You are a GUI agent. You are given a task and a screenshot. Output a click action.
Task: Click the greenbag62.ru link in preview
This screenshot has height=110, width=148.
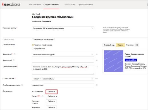131,60
